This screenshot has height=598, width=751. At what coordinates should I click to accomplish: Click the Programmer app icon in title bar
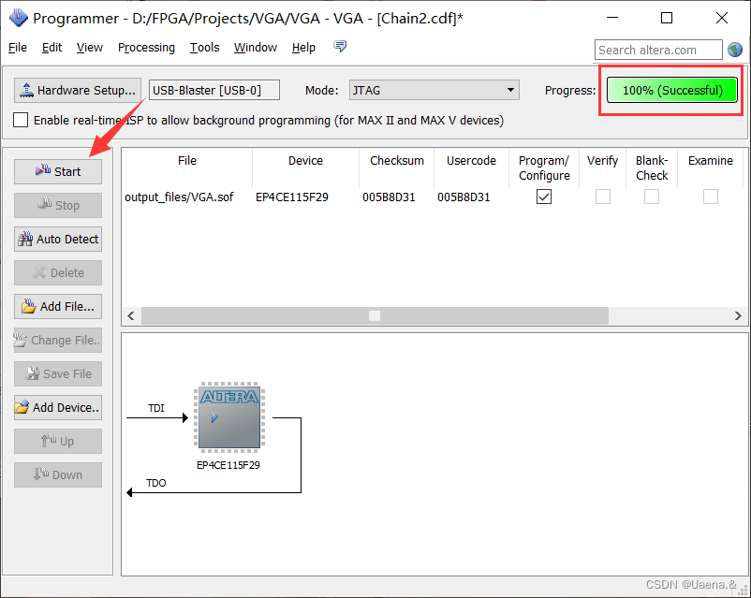click(x=19, y=18)
